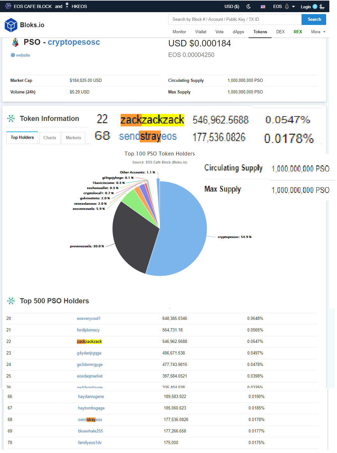Open the EOS chain selector dropdown

284,6
